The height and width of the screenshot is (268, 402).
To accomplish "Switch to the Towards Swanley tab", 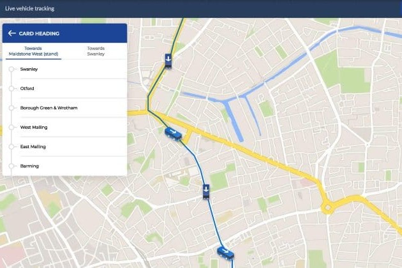I will (x=96, y=51).
